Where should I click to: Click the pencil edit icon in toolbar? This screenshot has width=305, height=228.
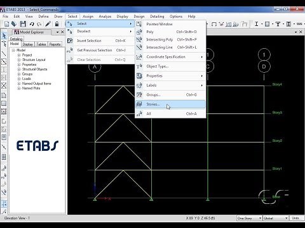48,24
